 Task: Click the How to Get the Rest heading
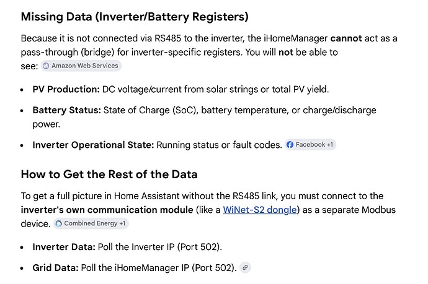[x=109, y=174]
